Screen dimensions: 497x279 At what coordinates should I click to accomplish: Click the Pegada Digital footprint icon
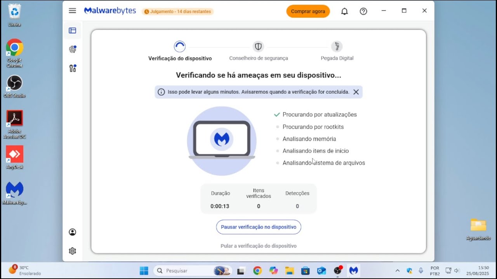point(337,46)
